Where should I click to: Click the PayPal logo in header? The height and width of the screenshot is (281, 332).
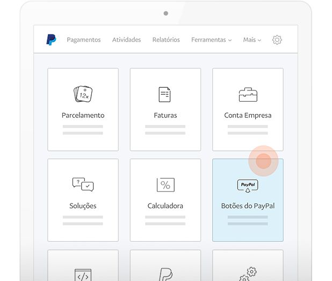[x=51, y=40]
